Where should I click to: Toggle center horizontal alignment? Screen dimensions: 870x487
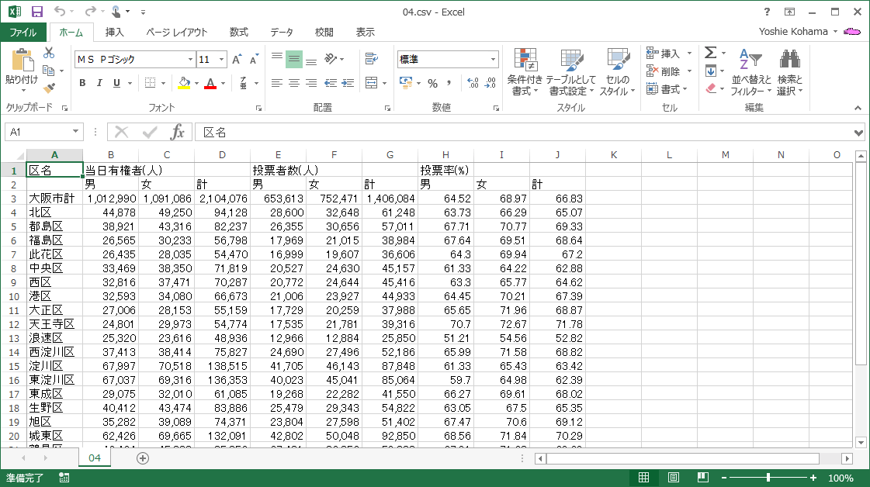click(x=294, y=83)
